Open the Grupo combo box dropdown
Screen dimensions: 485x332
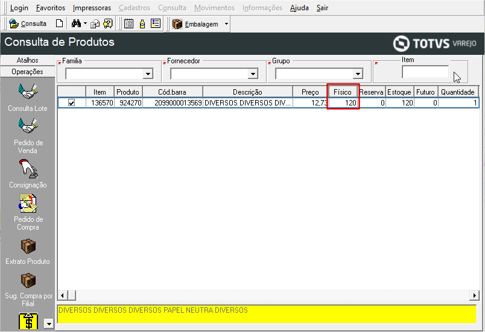click(358, 74)
